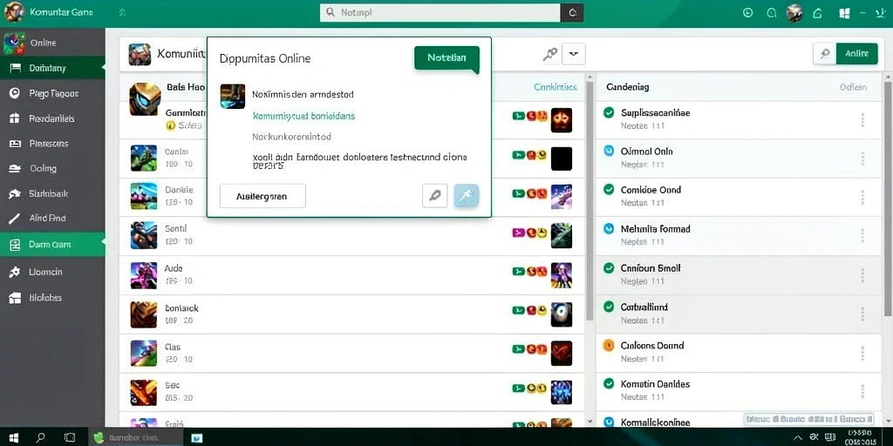Click the game list vertical scrollbar

coord(590,201)
